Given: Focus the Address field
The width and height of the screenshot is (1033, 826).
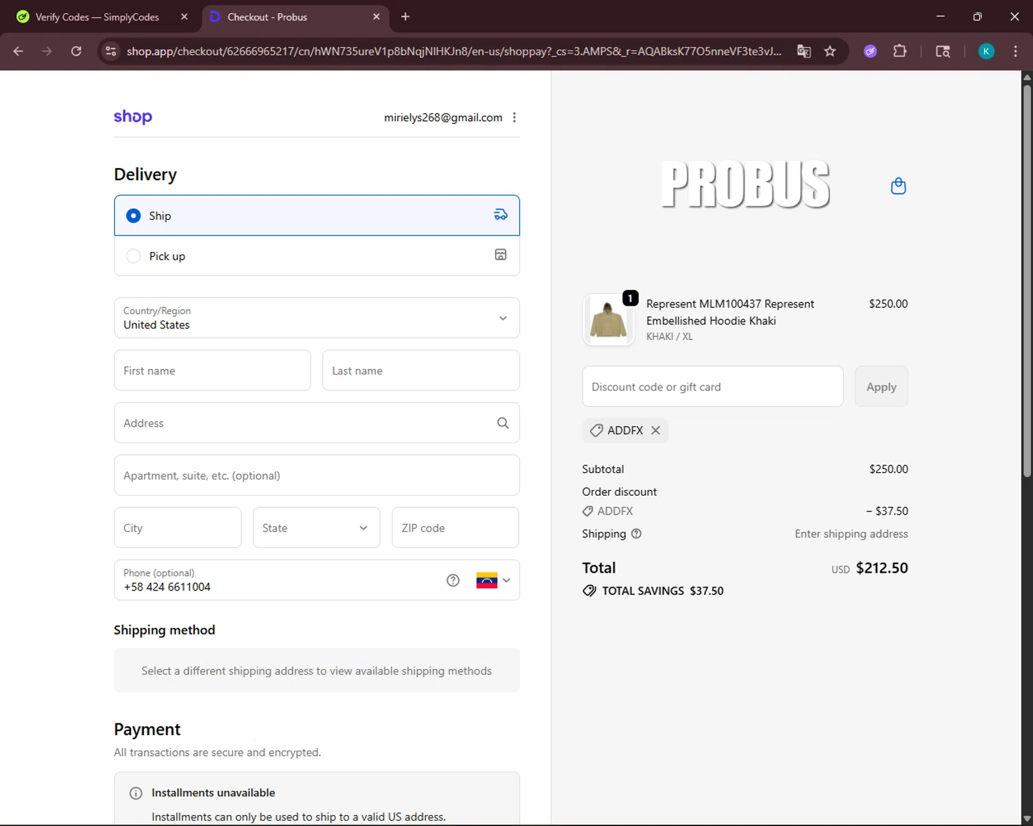Looking at the screenshot, I should (x=317, y=423).
